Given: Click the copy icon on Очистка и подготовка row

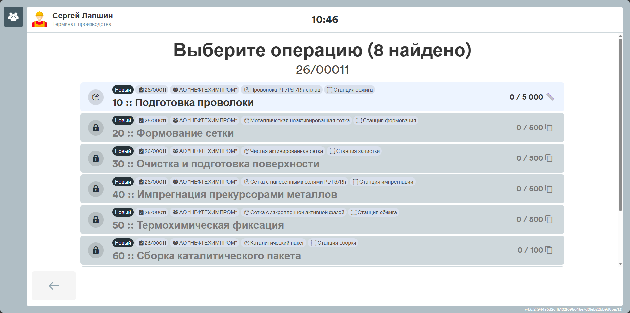Looking at the screenshot, I should coord(549,158).
